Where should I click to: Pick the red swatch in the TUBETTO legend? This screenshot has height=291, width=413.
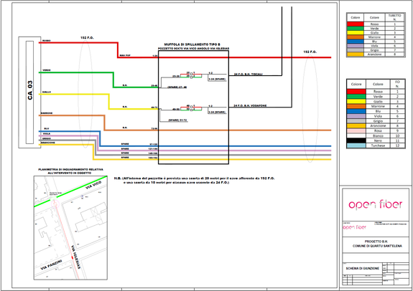coord(355,24)
